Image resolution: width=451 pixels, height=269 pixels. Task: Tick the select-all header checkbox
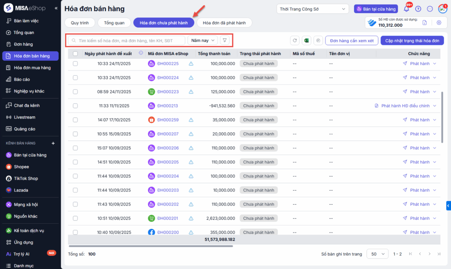click(x=75, y=53)
